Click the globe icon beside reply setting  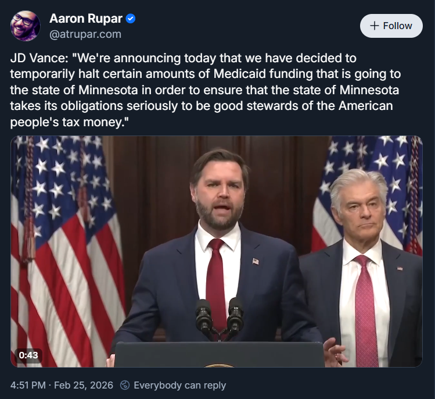tap(125, 385)
